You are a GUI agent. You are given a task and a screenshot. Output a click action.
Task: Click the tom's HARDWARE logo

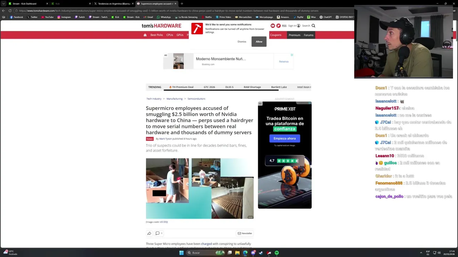coord(161,26)
